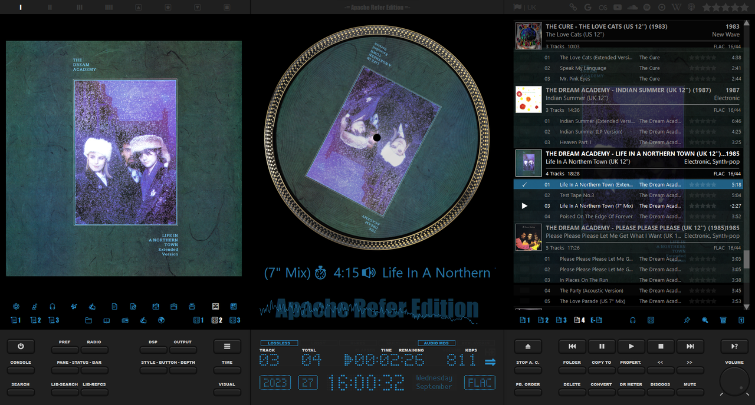This screenshot has width=755, height=405.
Task: Click the open book icon under album art
Action: 107,320
